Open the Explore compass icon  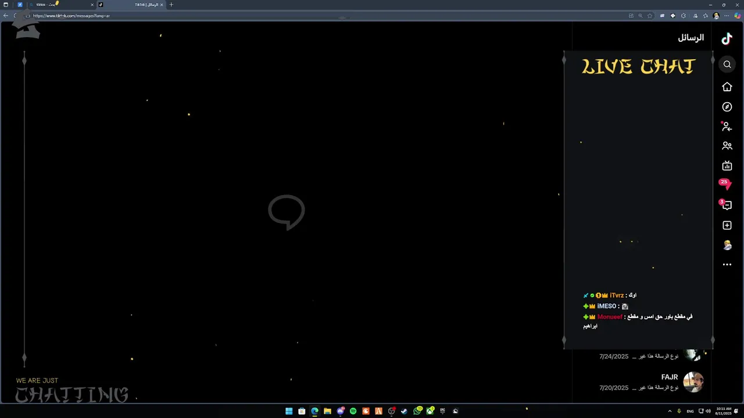coord(727,107)
